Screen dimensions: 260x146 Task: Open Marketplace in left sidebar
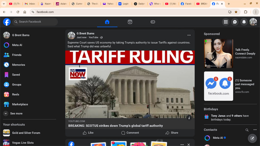pos(29,104)
